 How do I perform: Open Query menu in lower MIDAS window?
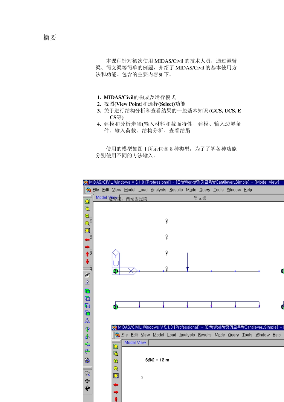tap(233, 335)
